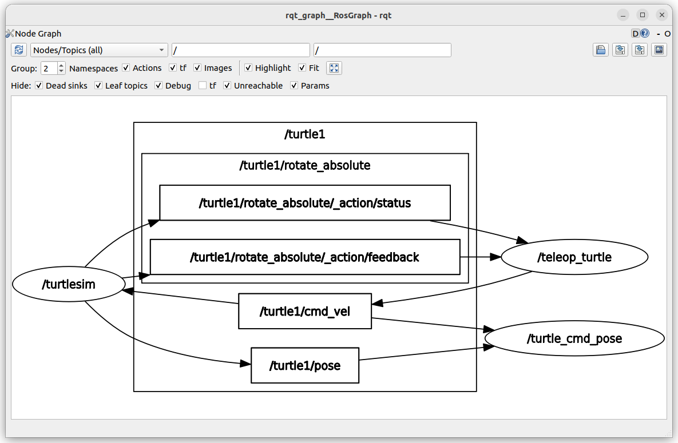
Task: Click the Node Graph plugin icon
Action: point(10,33)
